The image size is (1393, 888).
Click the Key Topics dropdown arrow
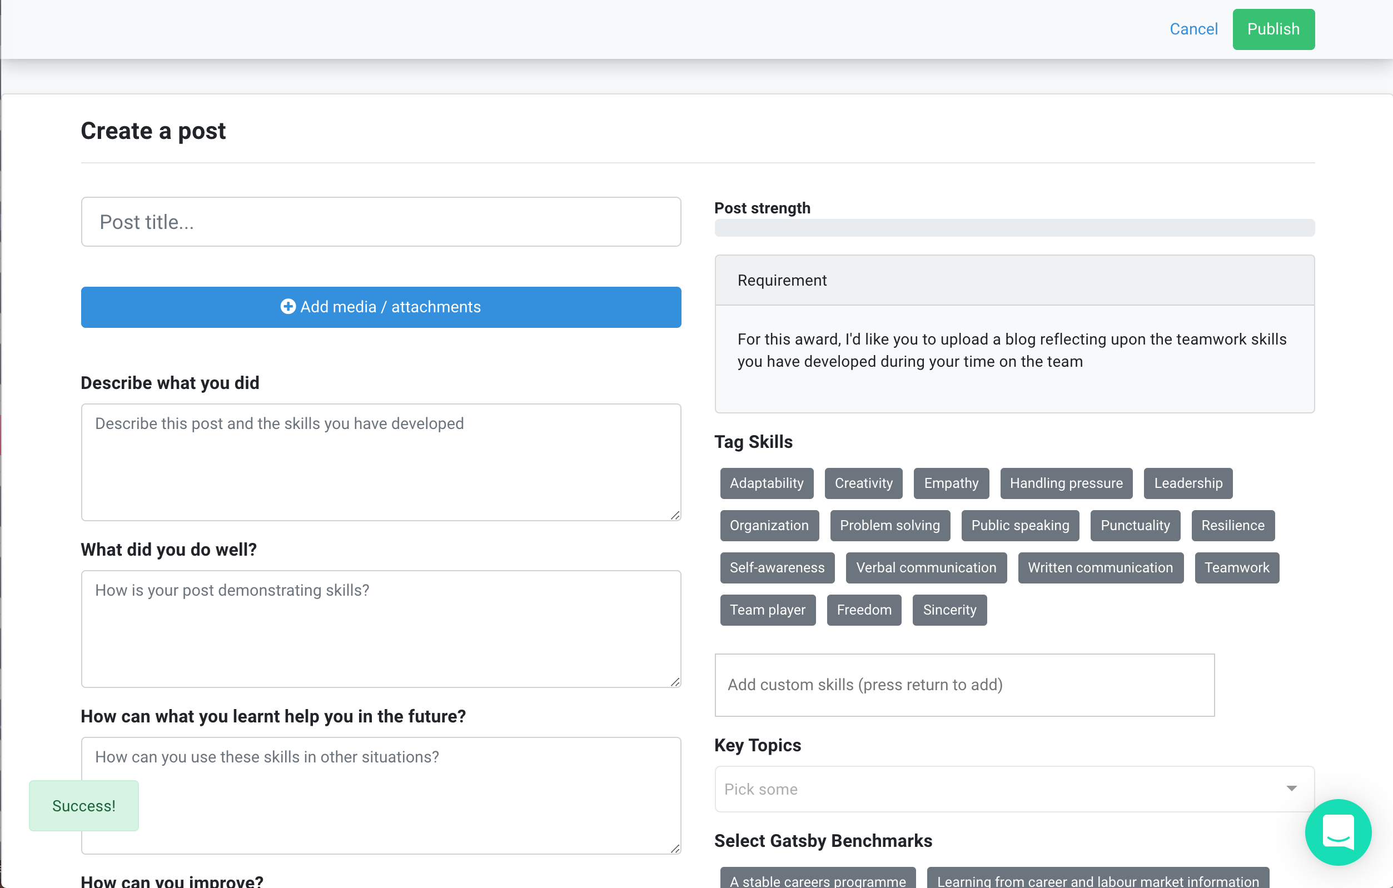pyautogui.click(x=1291, y=789)
